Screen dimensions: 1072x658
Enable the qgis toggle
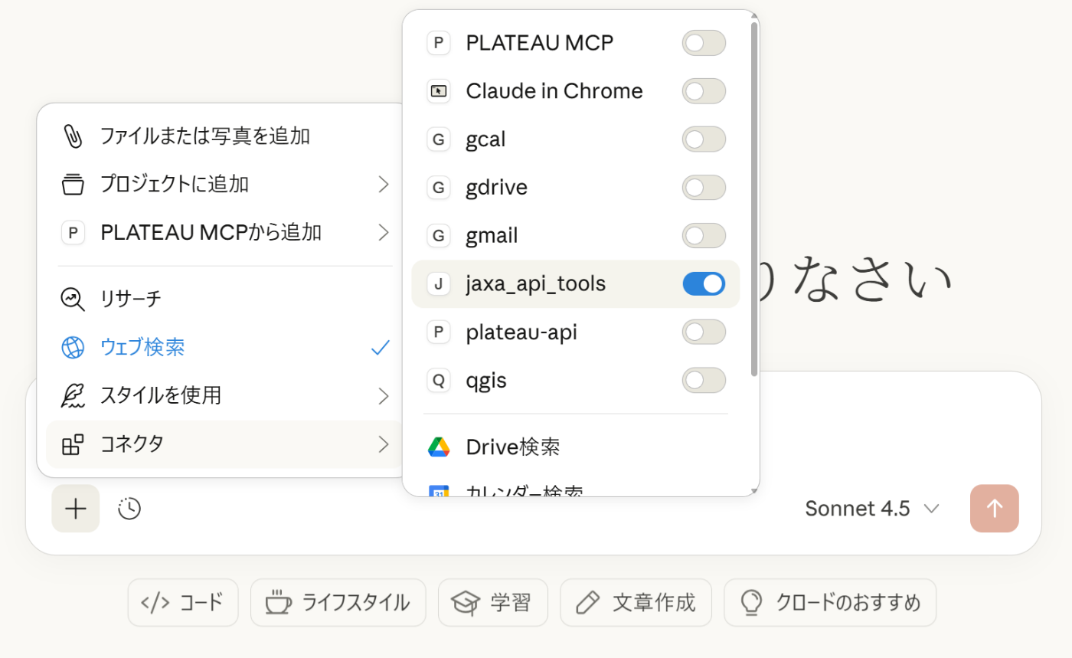click(x=704, y=381)
